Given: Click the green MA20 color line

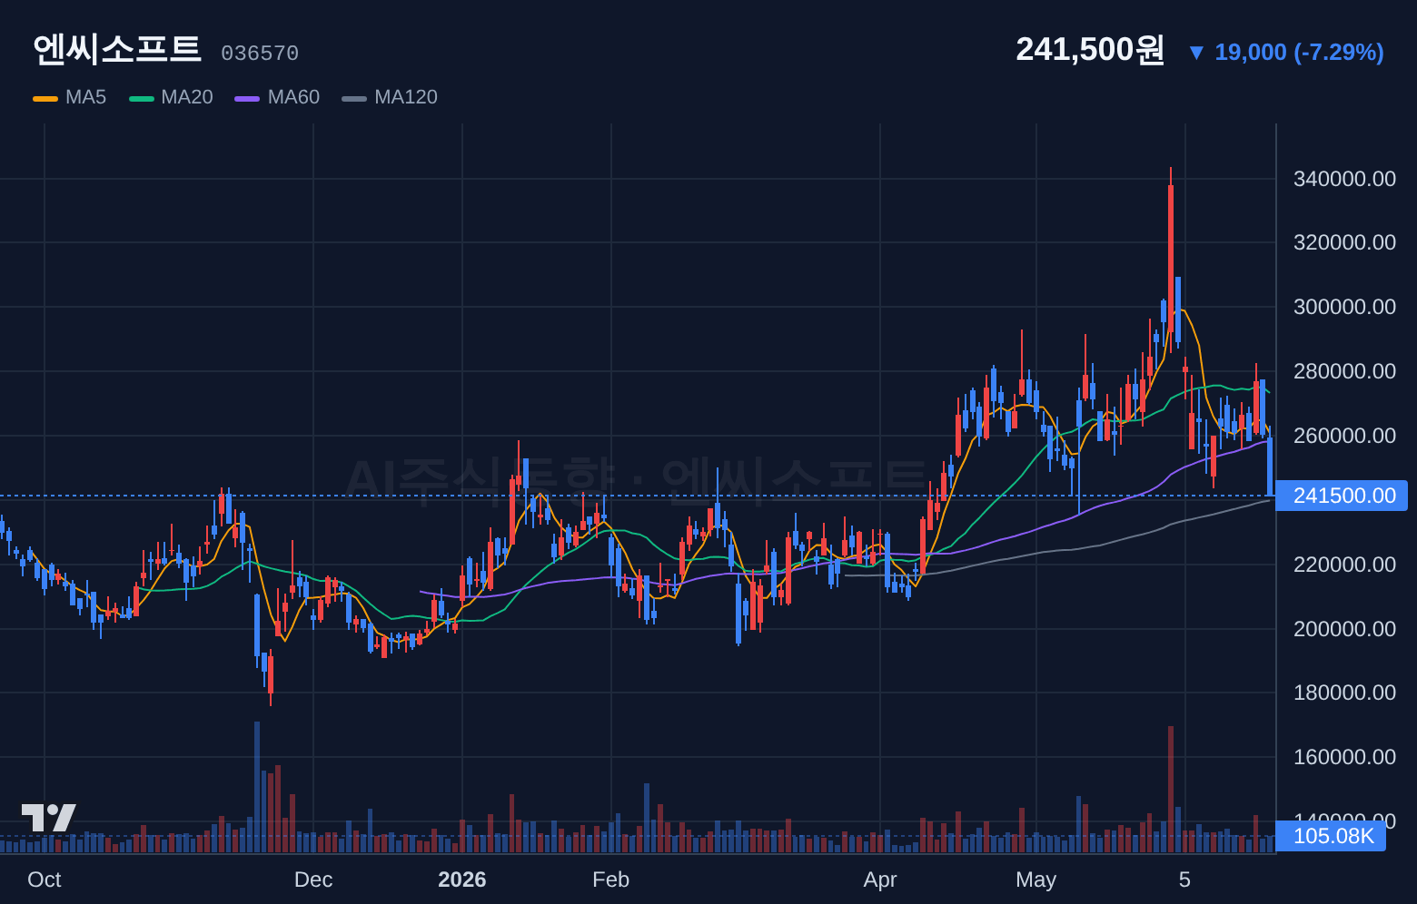Looking at the screenshot, I should [142, 98].
